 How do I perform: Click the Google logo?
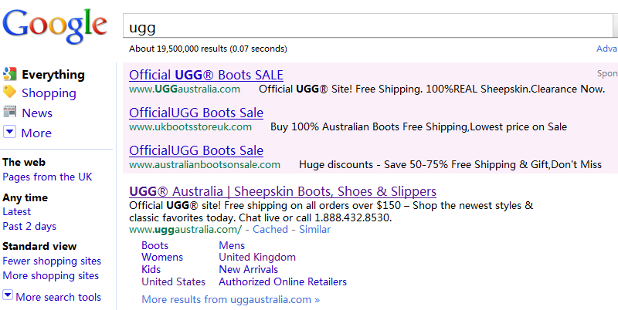click(x=55, y=25)
